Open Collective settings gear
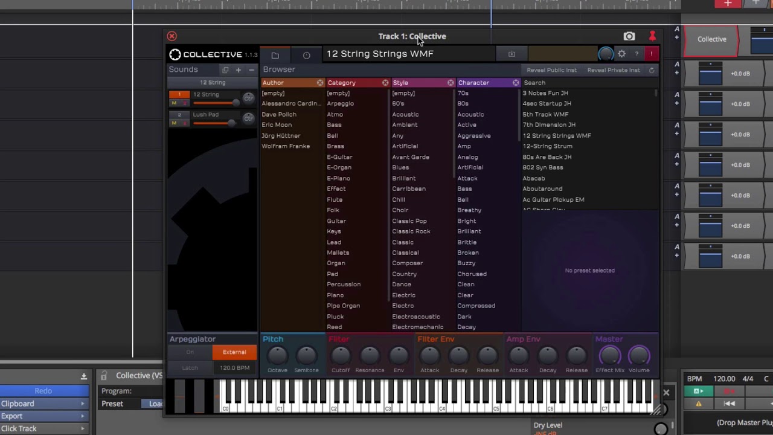 (621, 54)
